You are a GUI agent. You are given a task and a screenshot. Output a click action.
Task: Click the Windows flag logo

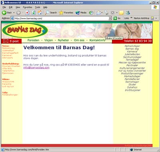click(155, 7)
